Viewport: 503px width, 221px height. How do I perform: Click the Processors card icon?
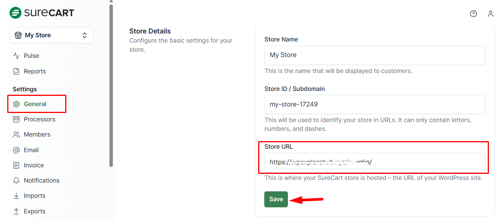[x=16, y=119]
